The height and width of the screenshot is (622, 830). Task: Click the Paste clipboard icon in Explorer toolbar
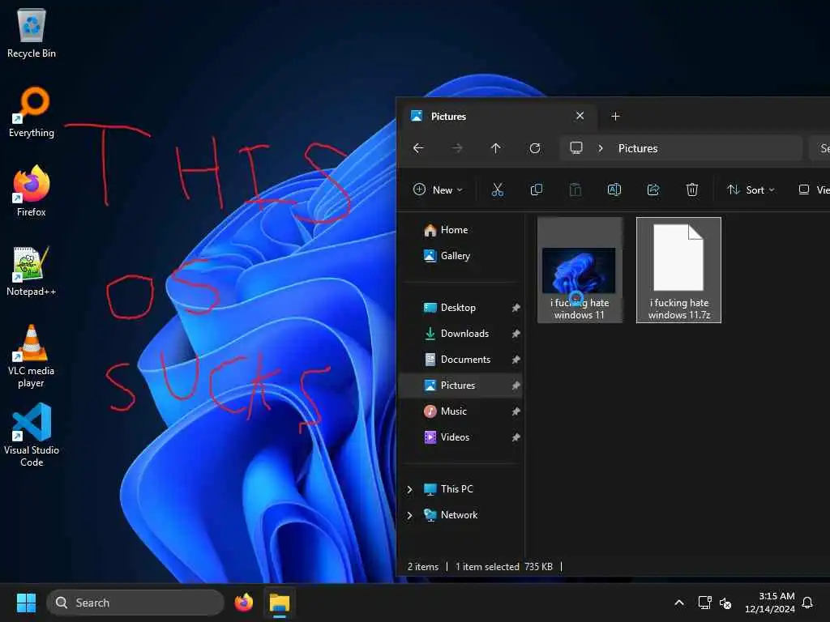(x=575, y=190)
